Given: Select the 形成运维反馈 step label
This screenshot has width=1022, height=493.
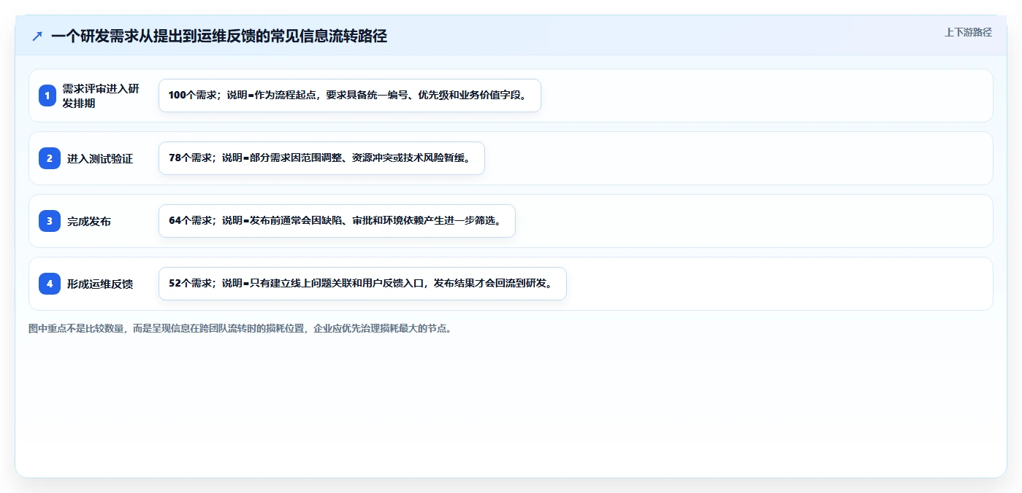Looking at the screenshot, I should [x=100, y=284].
